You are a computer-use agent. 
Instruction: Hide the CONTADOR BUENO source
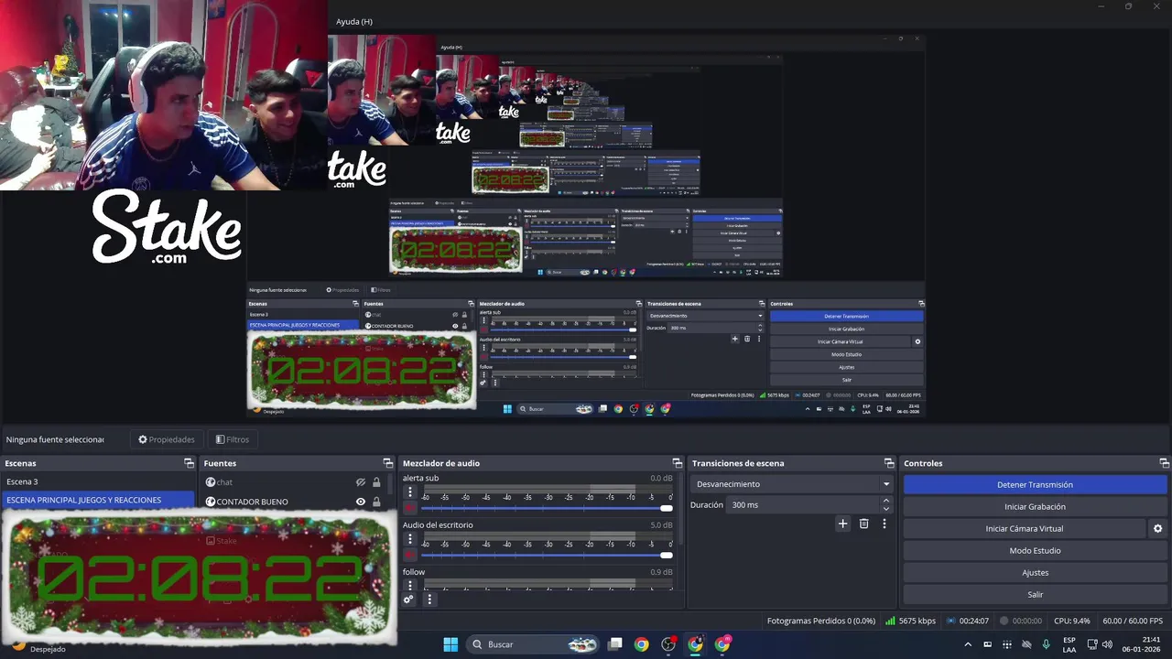(x=361, y=502)
